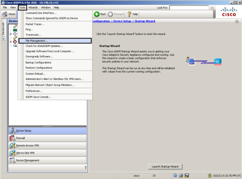Click the yellow padlock status bar icon

209,175
